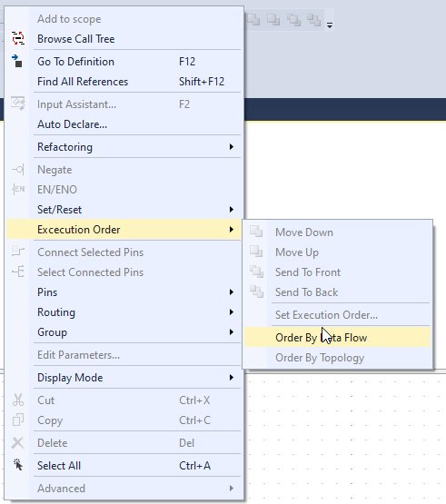The height and width of the screenshot is (504, 446).
Task: Click the Input Assistant icon
Action: click(x=18, y=104)
